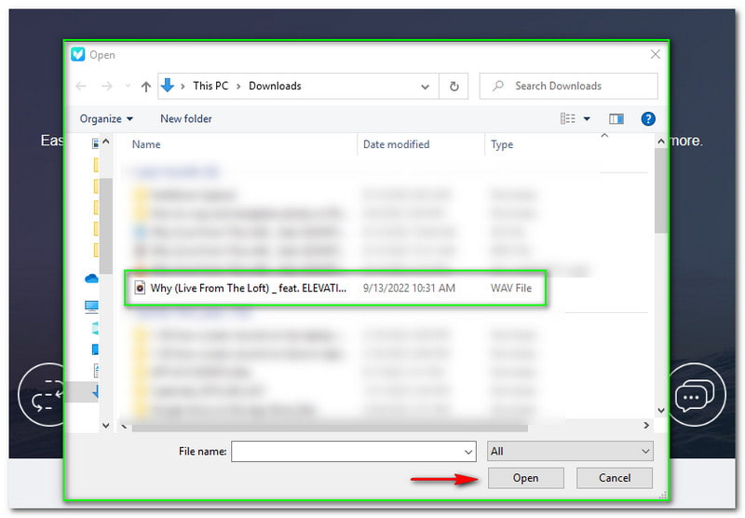This screenshot has height=518, width=745.
Task: Close the Open dialog
Action: 656,55
